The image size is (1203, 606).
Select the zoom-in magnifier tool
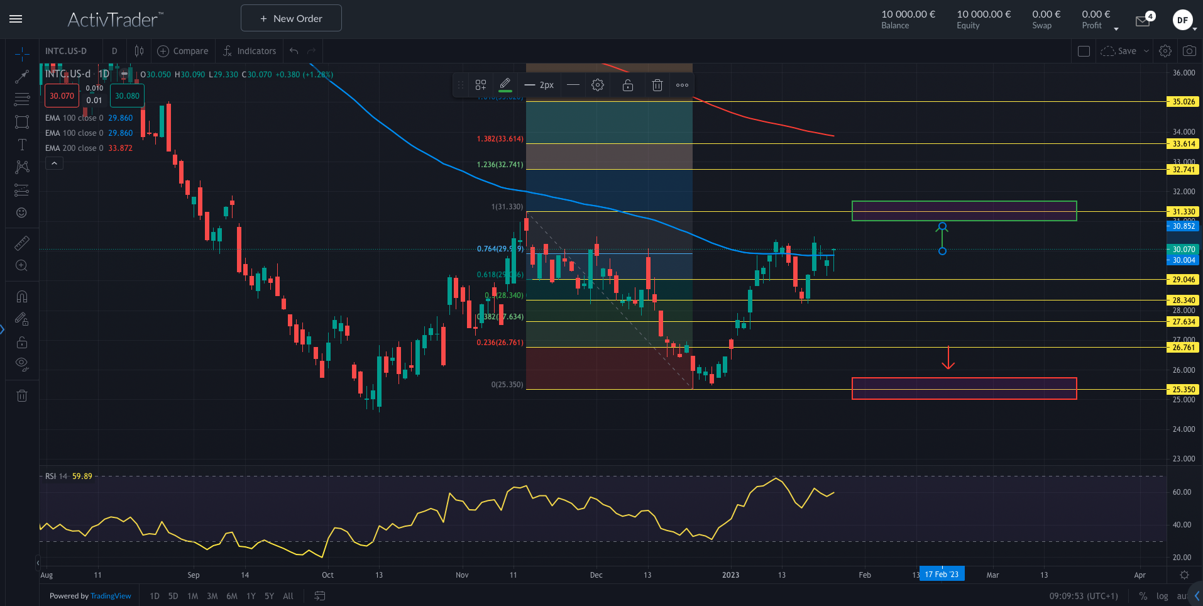click(21, 265)
